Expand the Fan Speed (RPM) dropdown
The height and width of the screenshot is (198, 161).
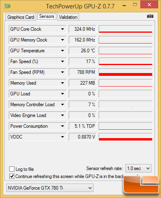pyautogui.click(x=62, y=72)
